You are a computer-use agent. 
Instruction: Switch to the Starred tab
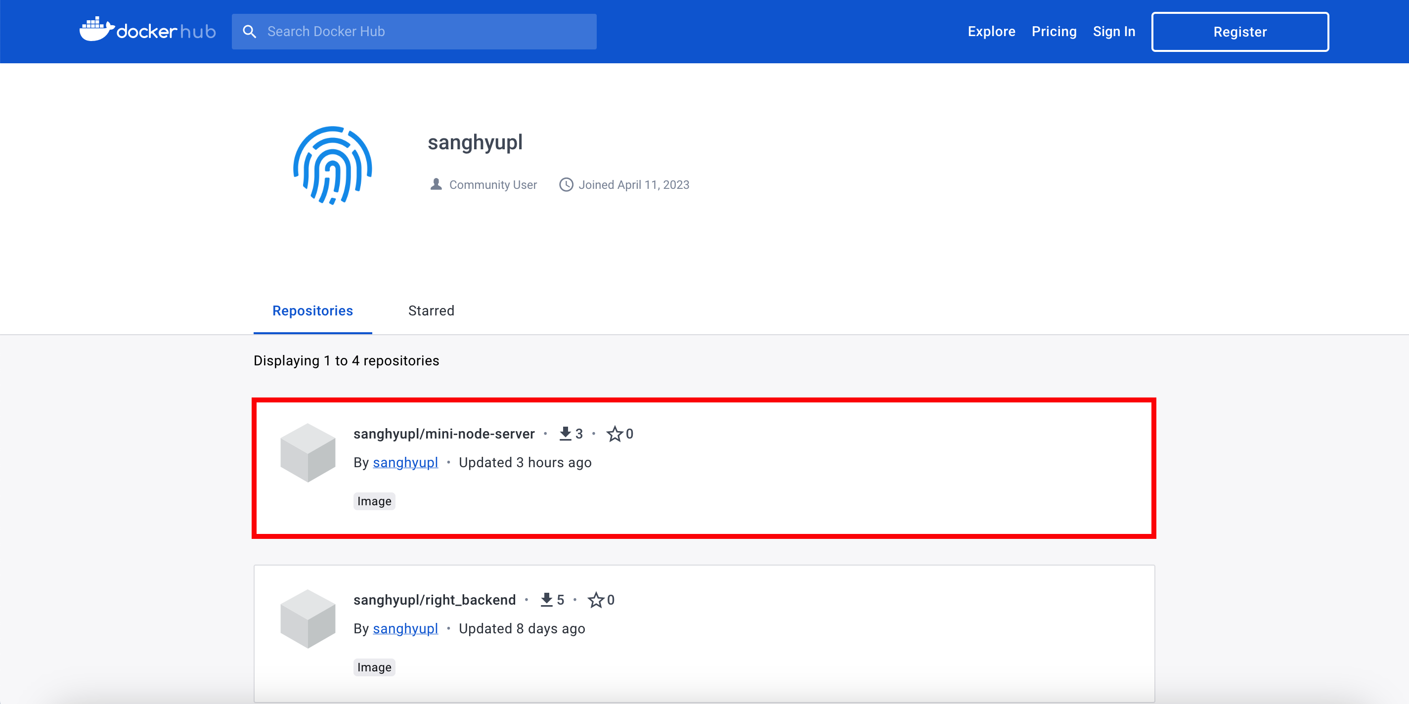(431, 310)
